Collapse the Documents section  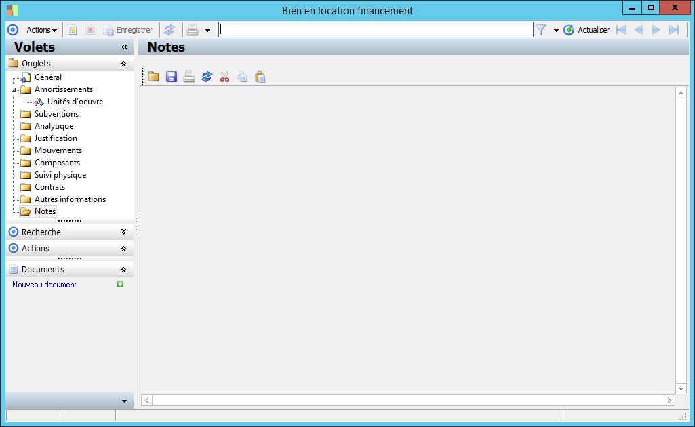(x=123, y=270)
